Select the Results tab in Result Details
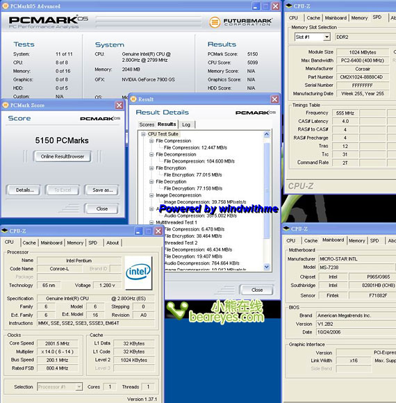 [167, 124]
